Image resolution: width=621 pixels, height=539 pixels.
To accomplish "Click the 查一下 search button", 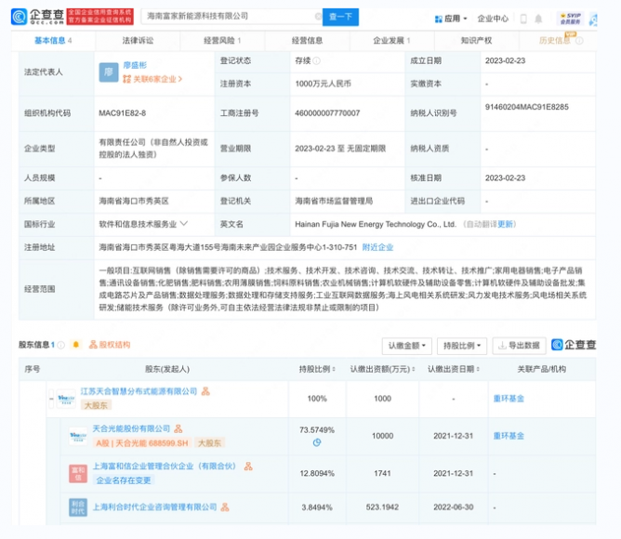I will coord(341,17).
